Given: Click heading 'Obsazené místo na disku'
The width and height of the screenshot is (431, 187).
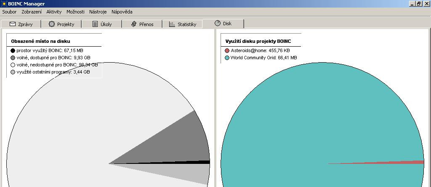Looking at the screenshot, I should click(x=40, y=42).
